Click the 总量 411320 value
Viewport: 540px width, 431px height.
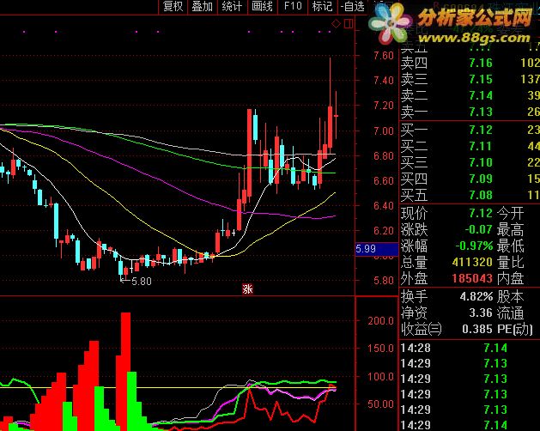pyautogui.click(x=472, y=262)
